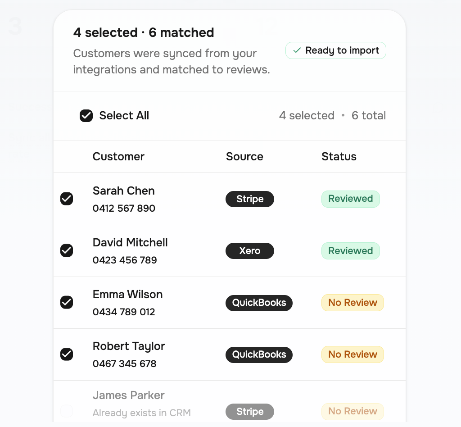This screenshot has width=461, height=427.
Task: Click the No Review badge on Robert Taylor's row
Action: pyautogui.click(x=353, y=354)
